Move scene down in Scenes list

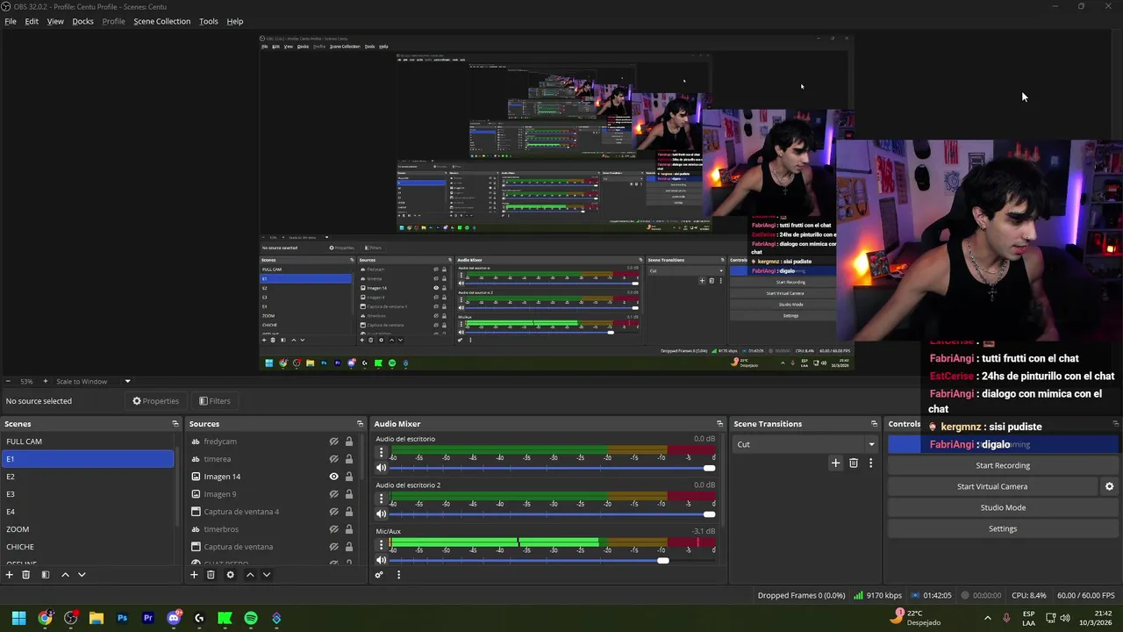82,575
